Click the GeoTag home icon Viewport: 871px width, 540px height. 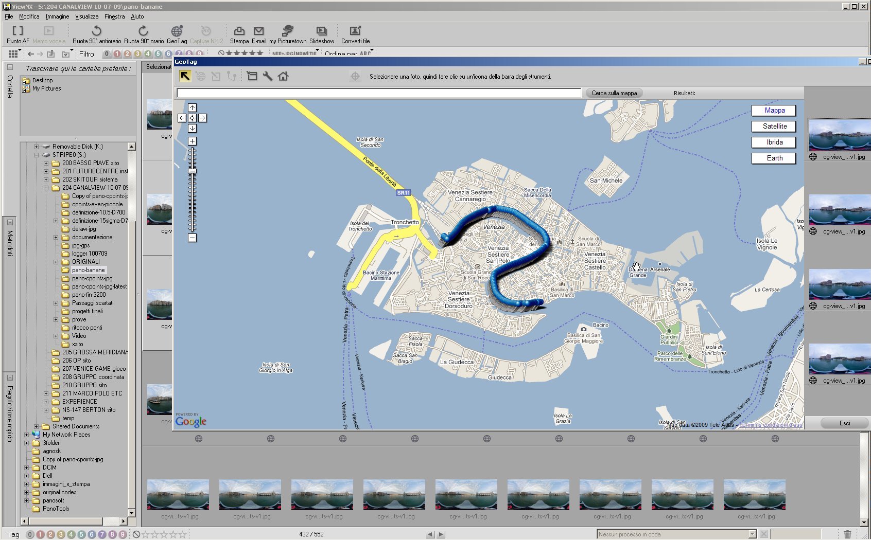(x=283, y=76)
